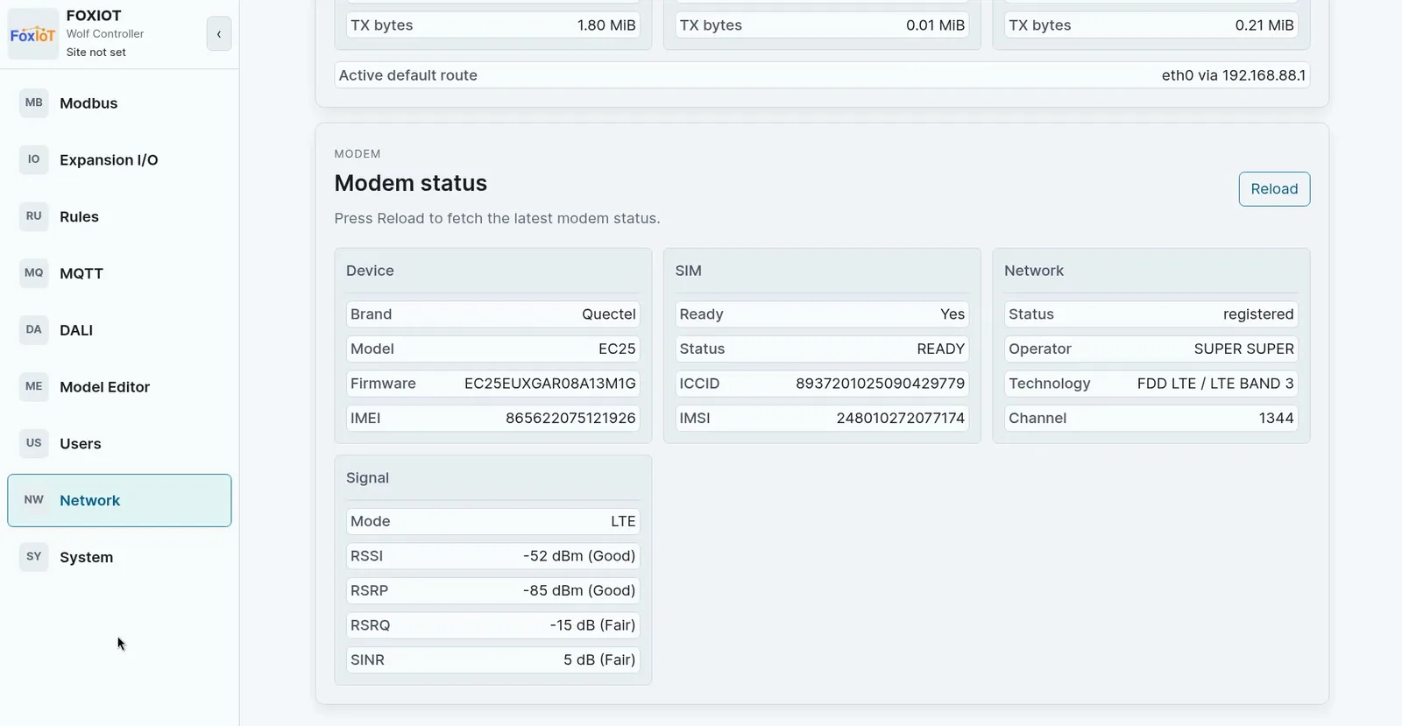Click the RSSI -52 dBm (Good) value
The image size is (1402, 726).
pyautogui.click(x=579, y=556)
